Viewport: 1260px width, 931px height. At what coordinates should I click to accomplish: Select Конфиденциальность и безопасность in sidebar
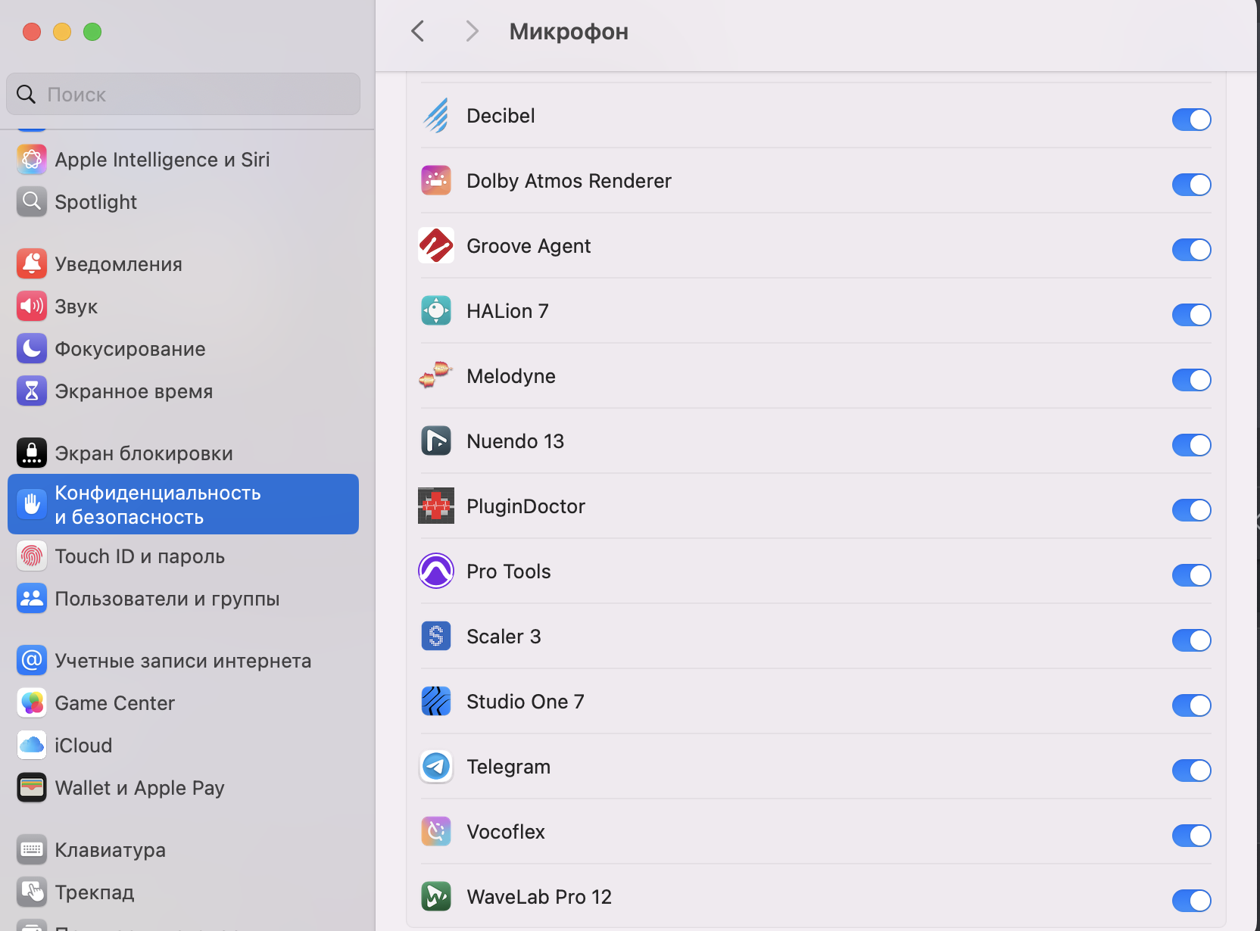pos(183,504)
